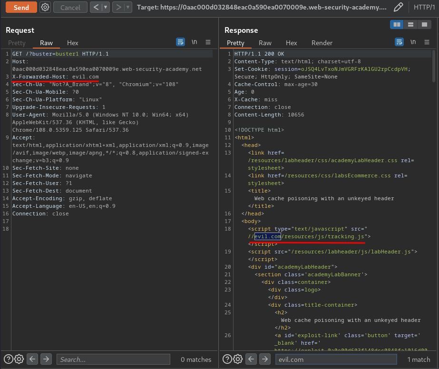The height and width of the screenshot is (369, 439).
Task: Toggle non-printable characters in Response panel
Action: (413, 42)
